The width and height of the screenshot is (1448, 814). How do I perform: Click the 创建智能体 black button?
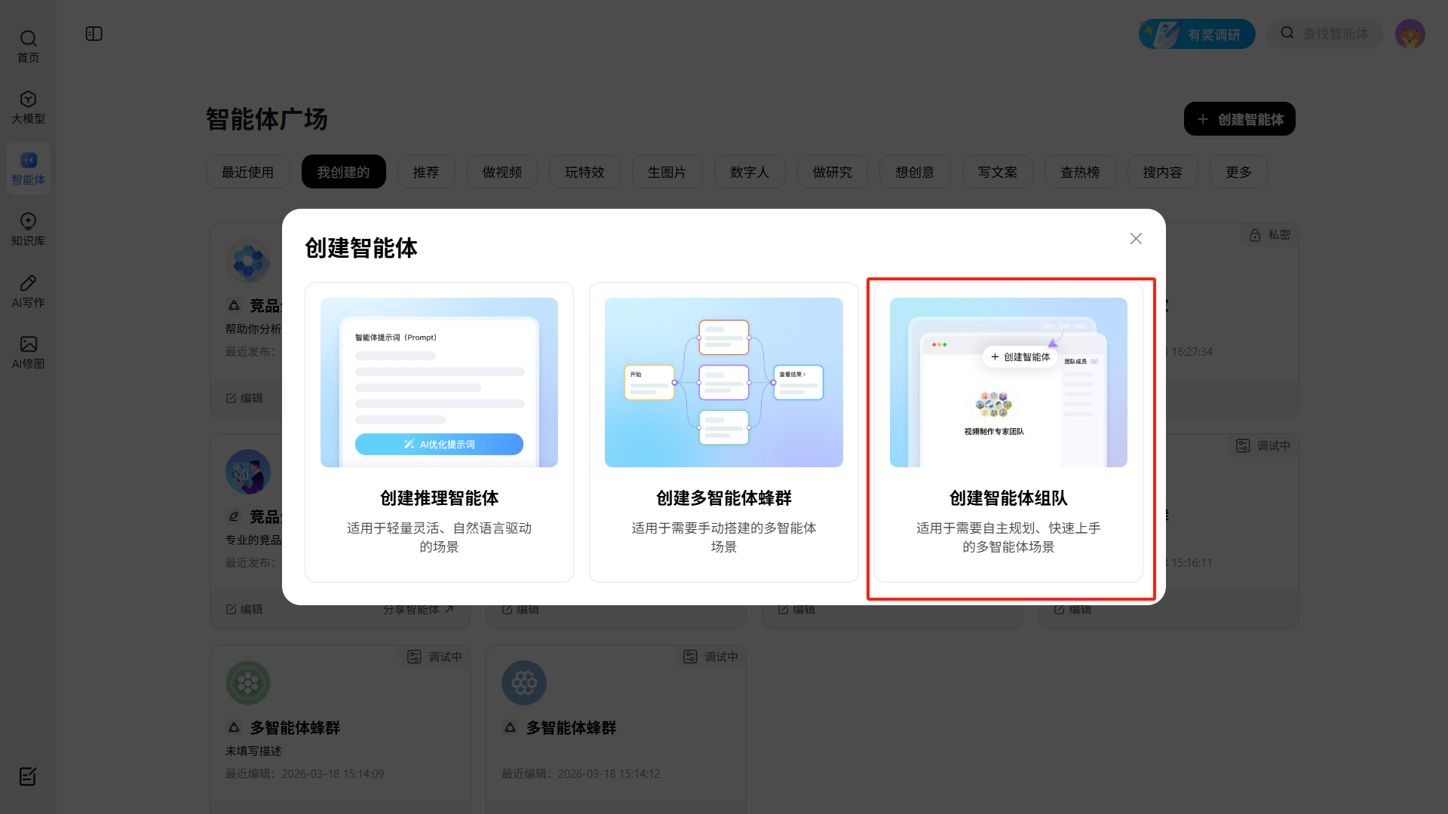click(x=1239, y=119)
